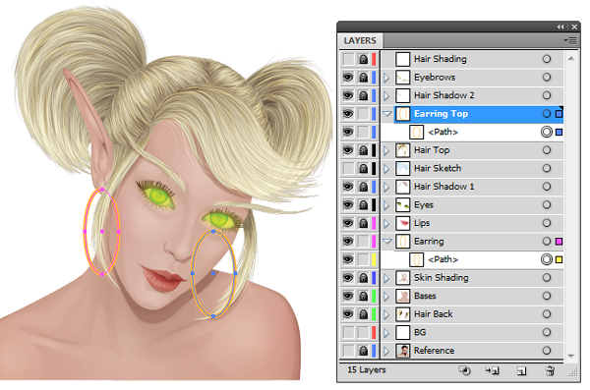
Task: Unlock the Reference layer lock icon
Action: (x=363, y=351)
